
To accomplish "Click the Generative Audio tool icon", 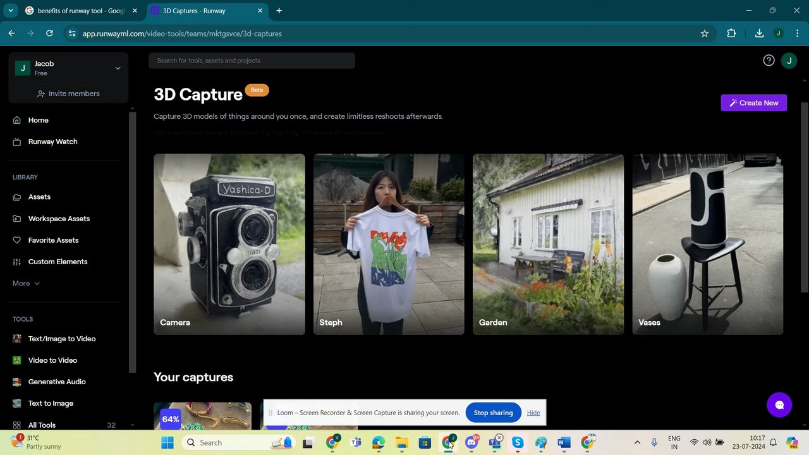I will (17, 382).
